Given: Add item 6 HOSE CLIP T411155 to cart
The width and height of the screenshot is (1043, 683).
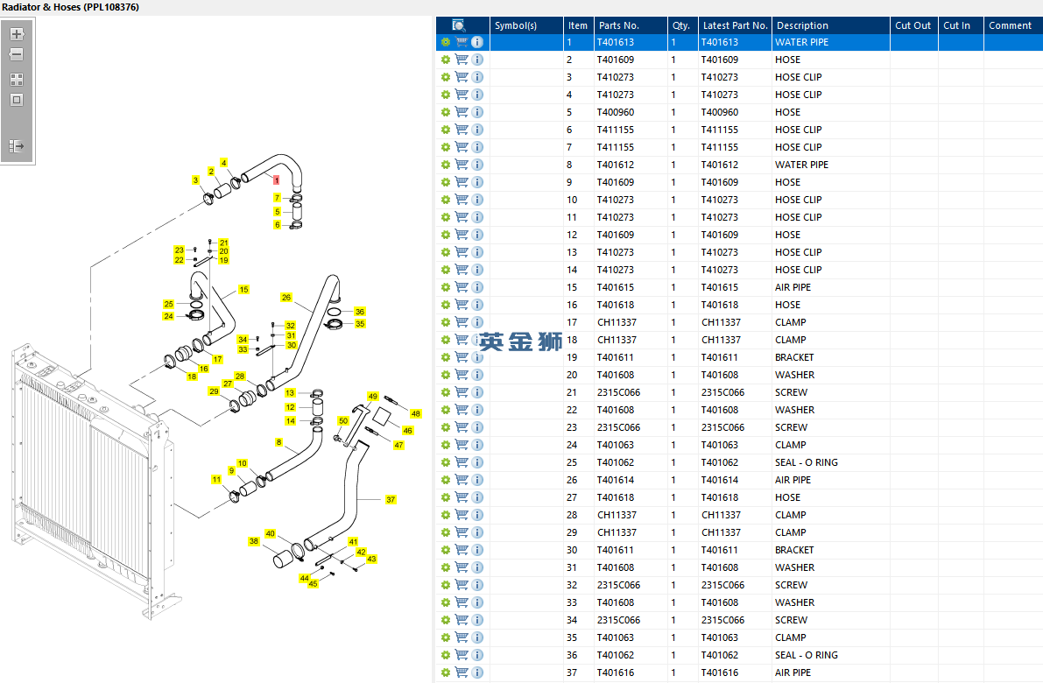Looking at the screenshot, I should [x=462, y=130].
